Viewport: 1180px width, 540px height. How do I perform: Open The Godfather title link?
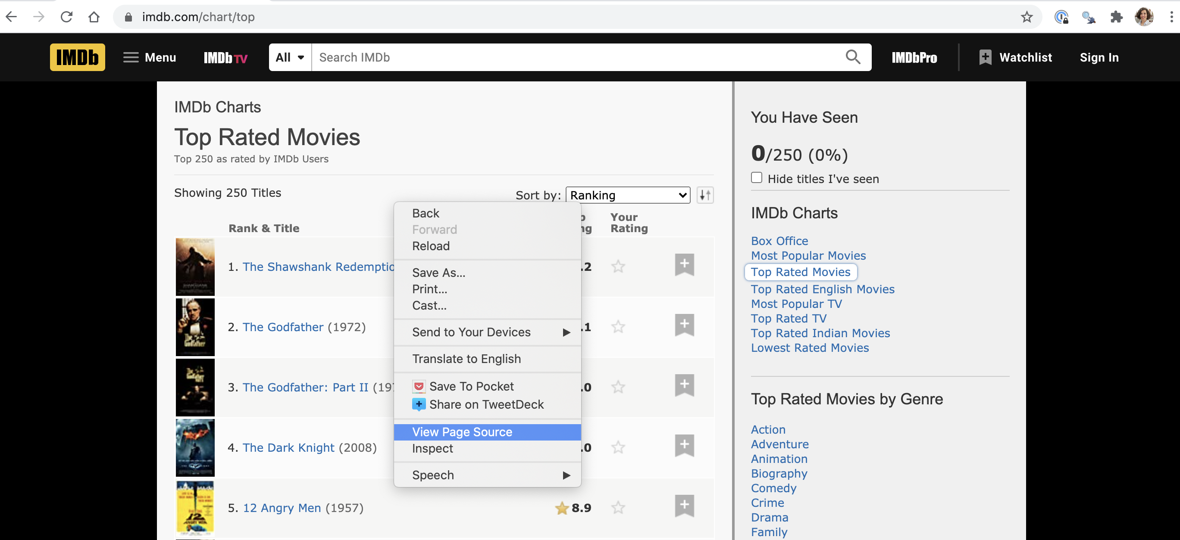coord(283,327)
